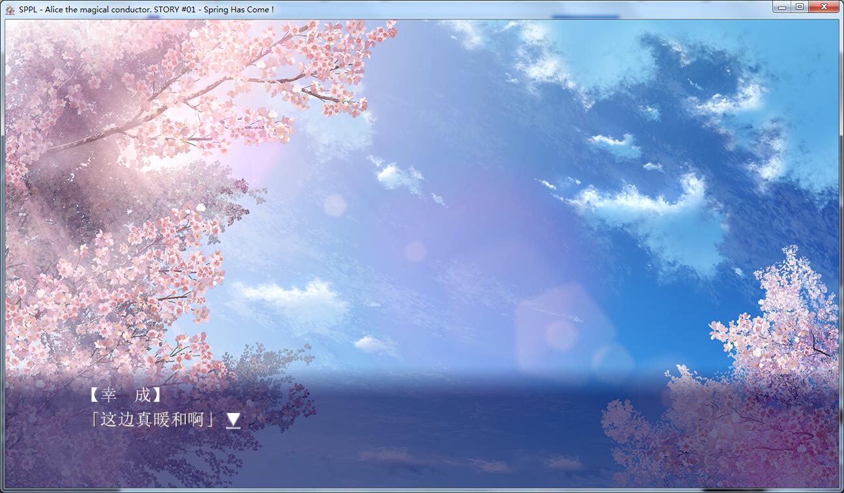Click the application icon in the title bar
The width and height of the screenshot is (844, 493).
coord(10,9)
